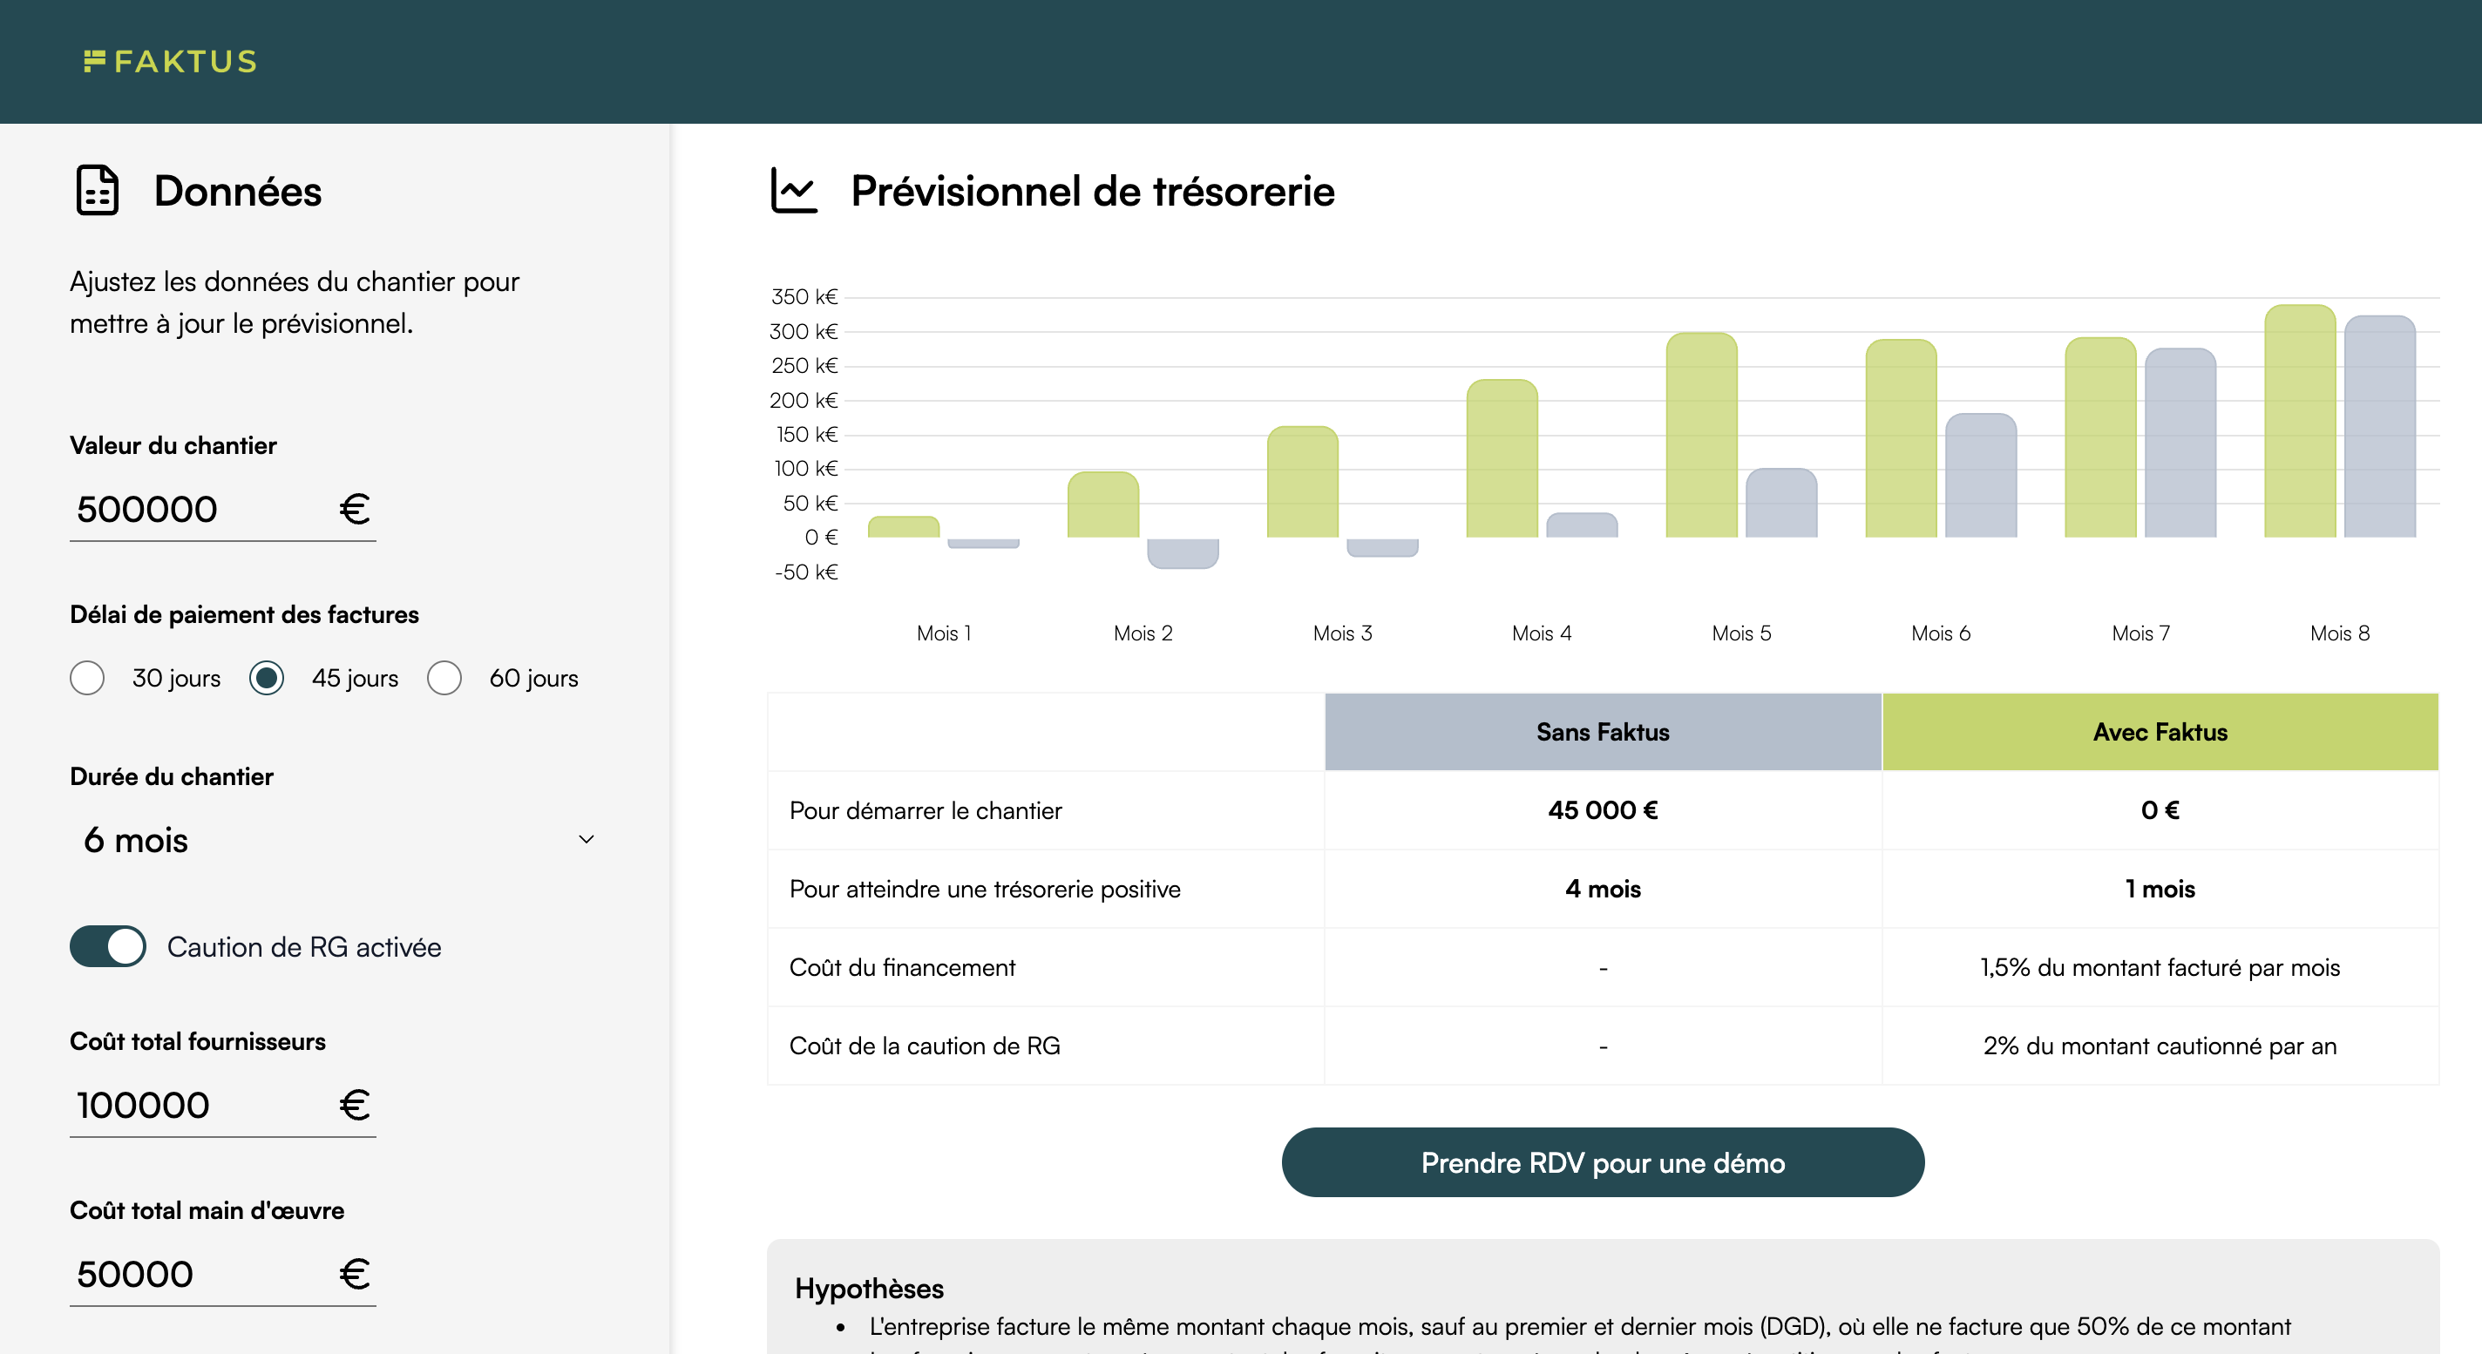Click the Coût total main d'œuvre input

tap(222, 1274)
